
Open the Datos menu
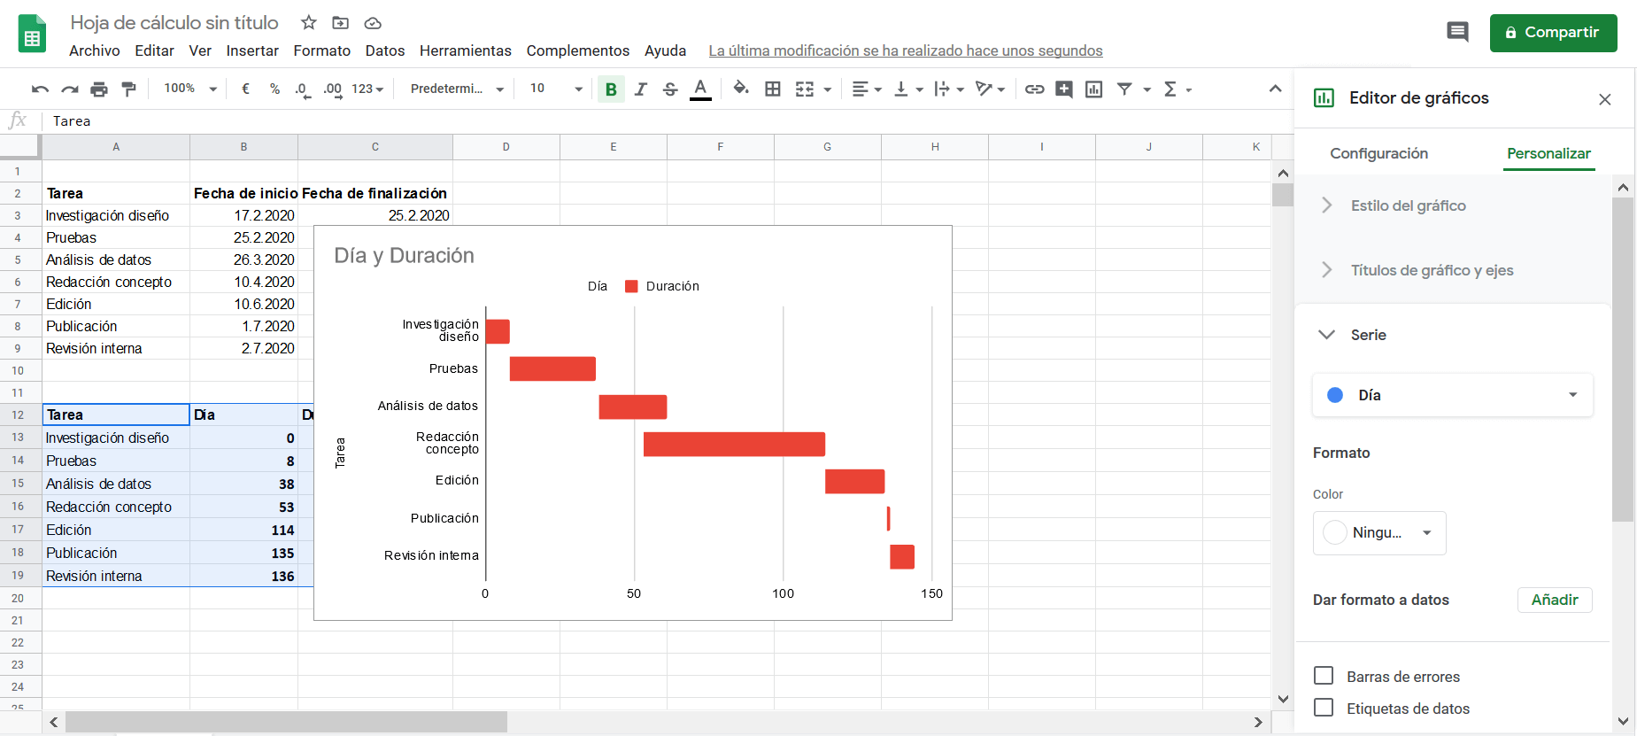[385, 50]
